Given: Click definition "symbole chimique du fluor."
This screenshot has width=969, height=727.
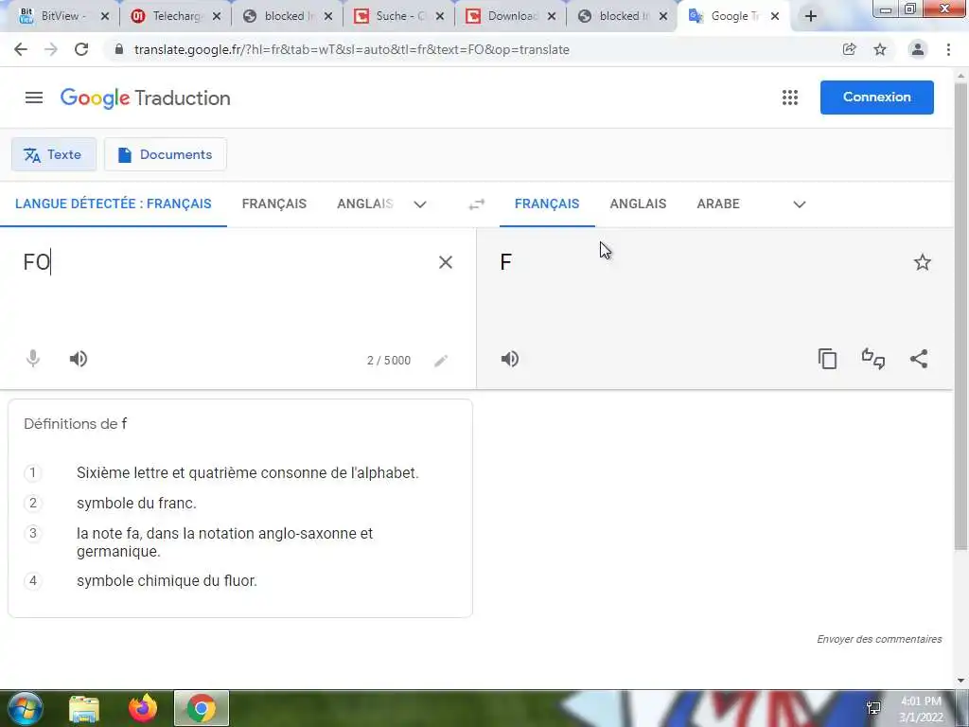Looking at the screenshot, I should click(x=167, y=580).
